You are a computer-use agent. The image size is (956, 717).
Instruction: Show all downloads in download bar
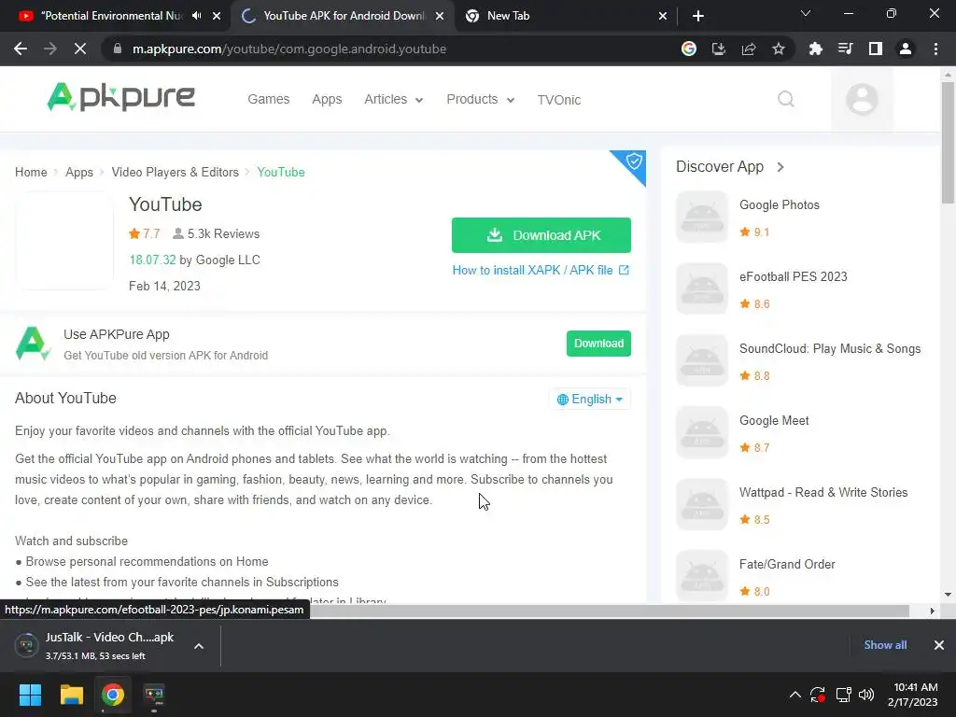coord(885,645)
